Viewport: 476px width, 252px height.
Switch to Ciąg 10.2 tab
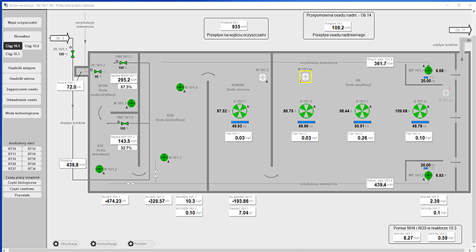click(x=32, y=46)
